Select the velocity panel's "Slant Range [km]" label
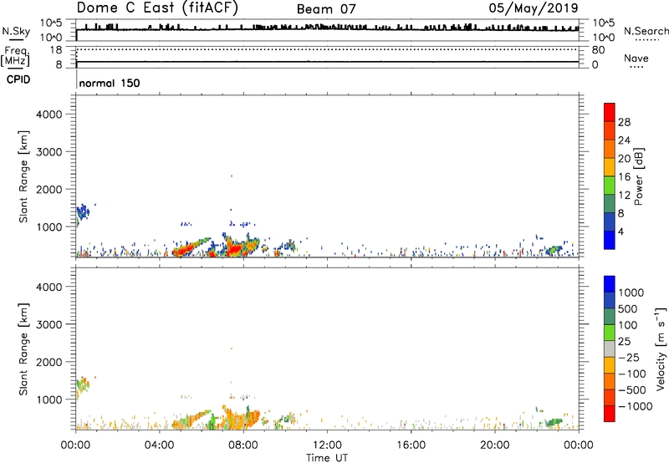Viewport: 669px width, 463px height. coord(23,349)
